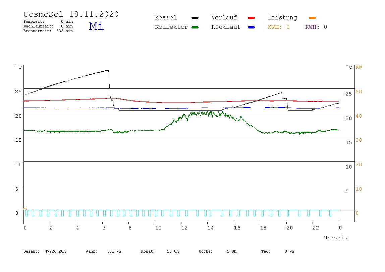Click the Woche 2 Wh value
This screenshot has height=272, width=385.
coord(218,251)
